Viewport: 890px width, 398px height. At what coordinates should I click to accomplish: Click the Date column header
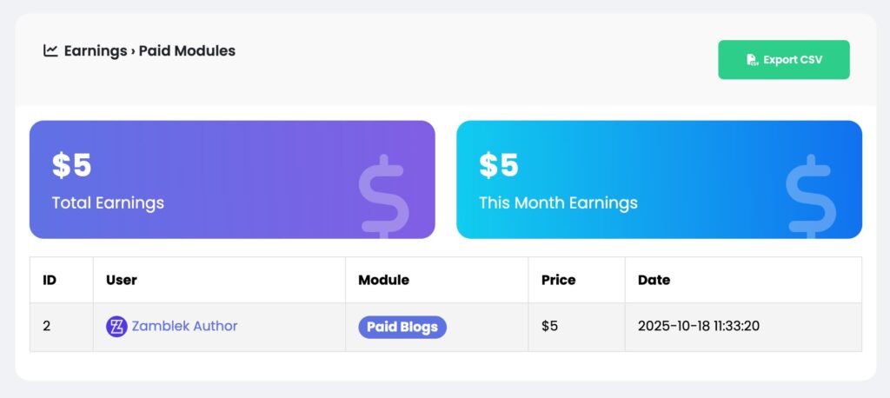point(654,280)
